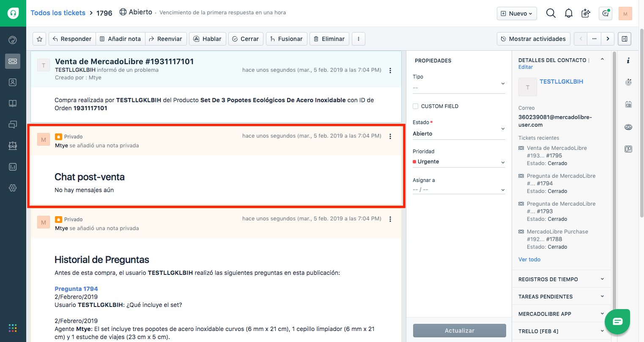Open recent ticket #1788 MercadoLibre Purchase
The width and height of the screenshot is (644, 342).
pos(557,235)
